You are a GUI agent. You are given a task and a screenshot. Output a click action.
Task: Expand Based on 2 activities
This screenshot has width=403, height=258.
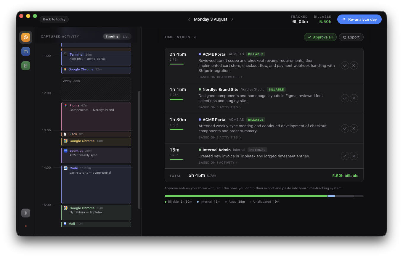219,137
